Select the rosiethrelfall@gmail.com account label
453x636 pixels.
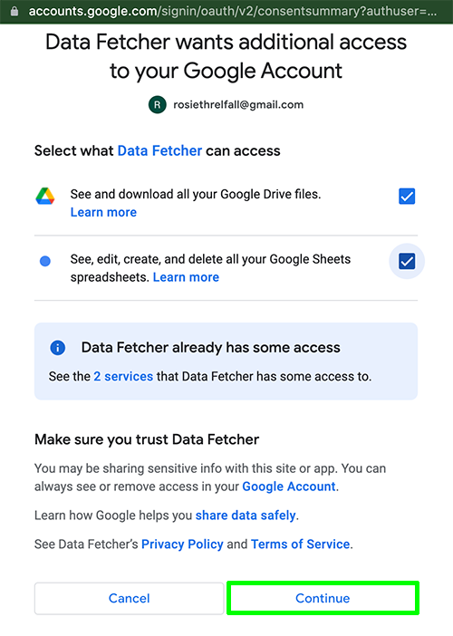tap(238, 105)
